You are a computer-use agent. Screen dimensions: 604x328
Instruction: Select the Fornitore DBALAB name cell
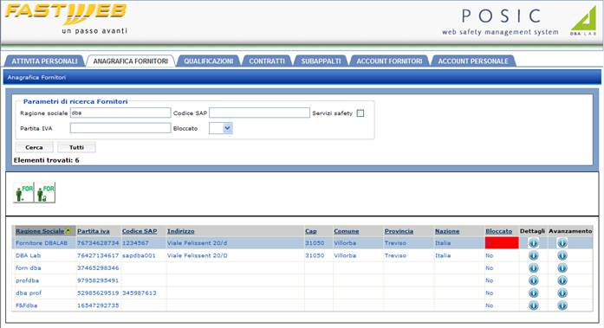pos(42,243)
